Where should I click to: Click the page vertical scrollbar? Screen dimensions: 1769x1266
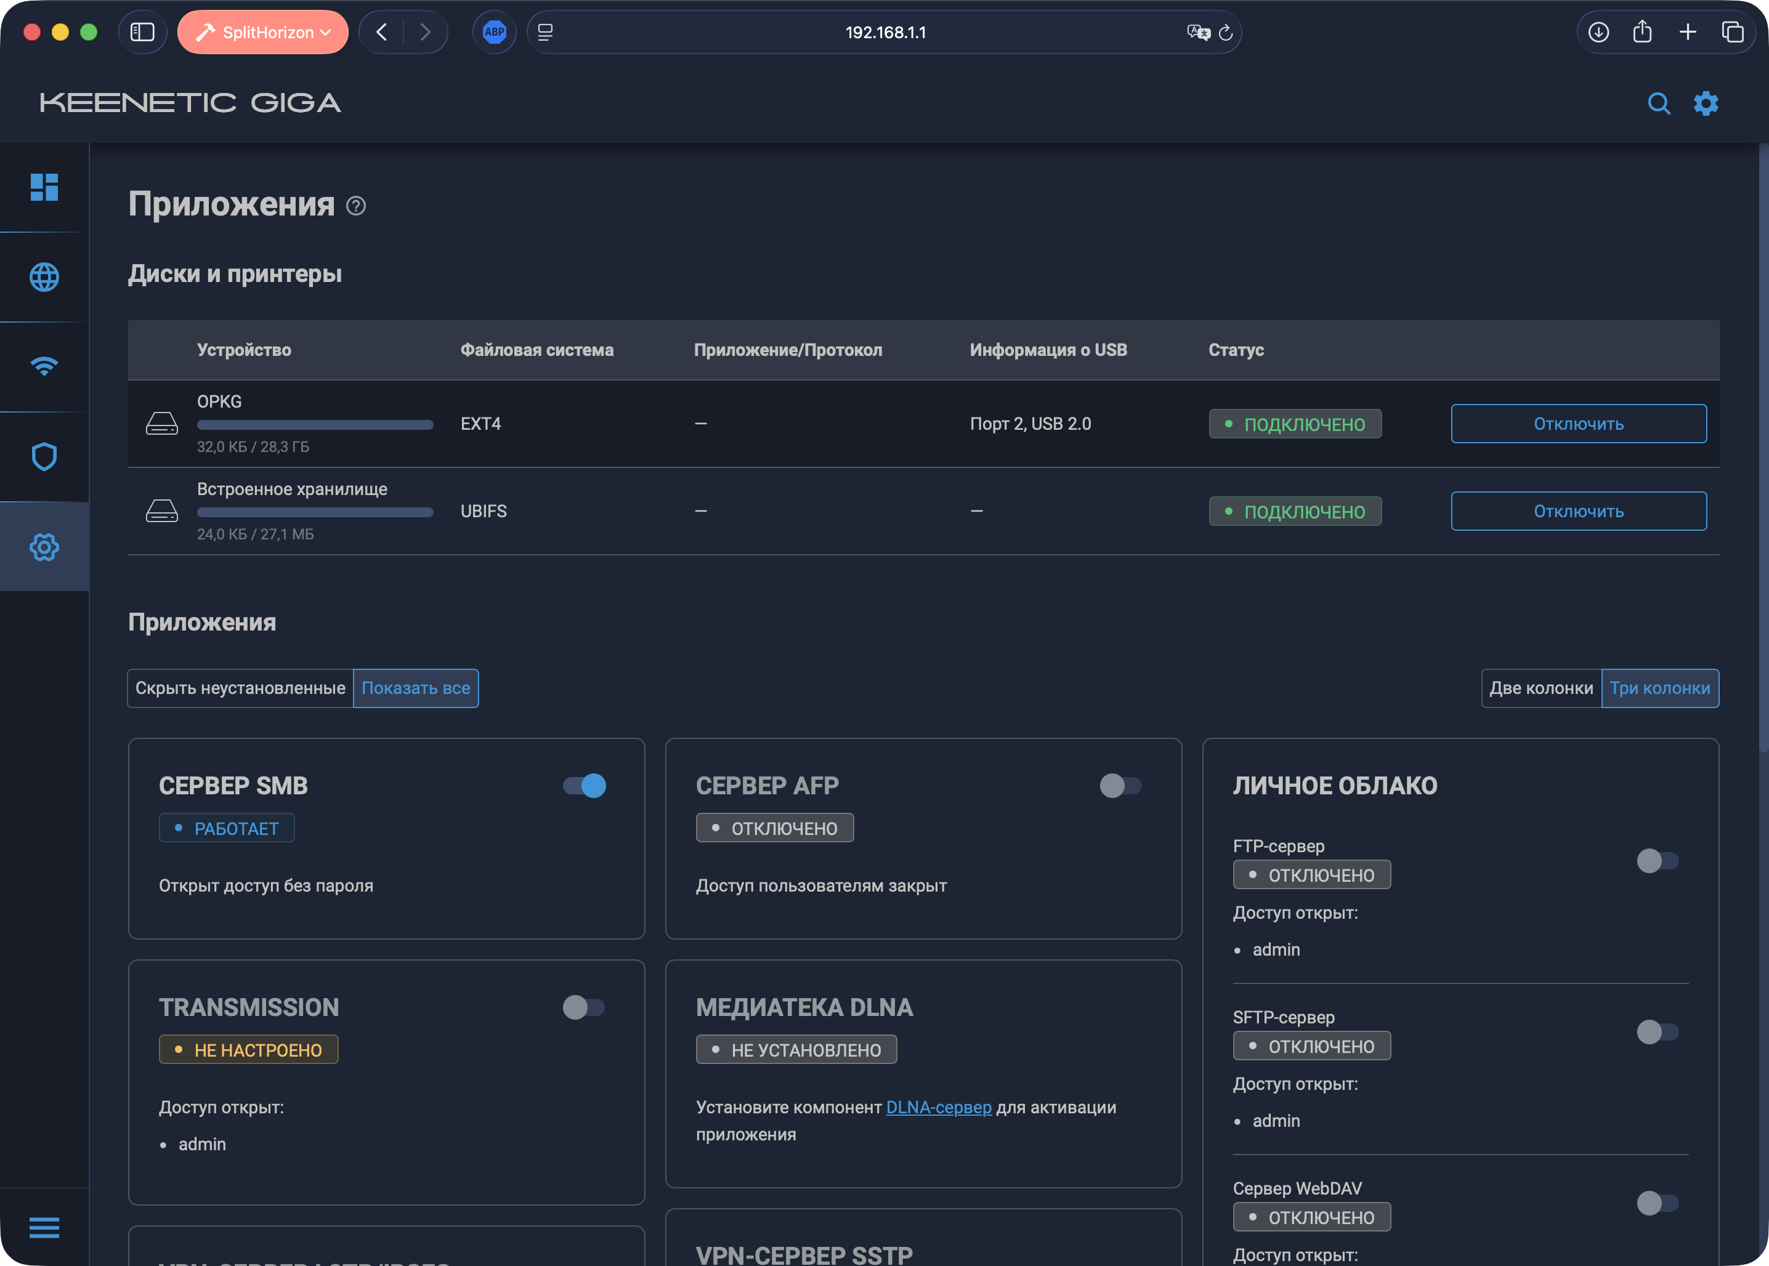coord(1763,448)
